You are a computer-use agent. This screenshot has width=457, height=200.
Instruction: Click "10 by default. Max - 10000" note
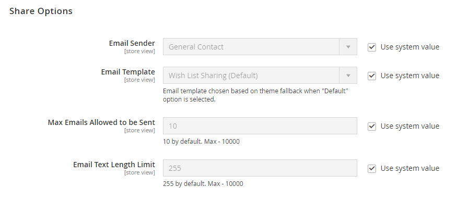point(201,142)
